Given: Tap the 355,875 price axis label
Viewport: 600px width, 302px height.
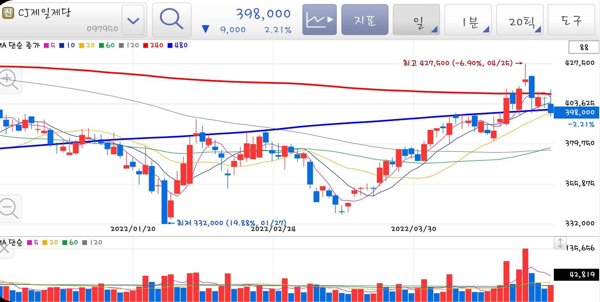Looking at the screenshot, I should [x=580, y=183].
